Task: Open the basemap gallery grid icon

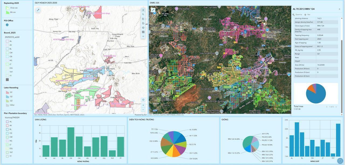Action: coord(143,32)
